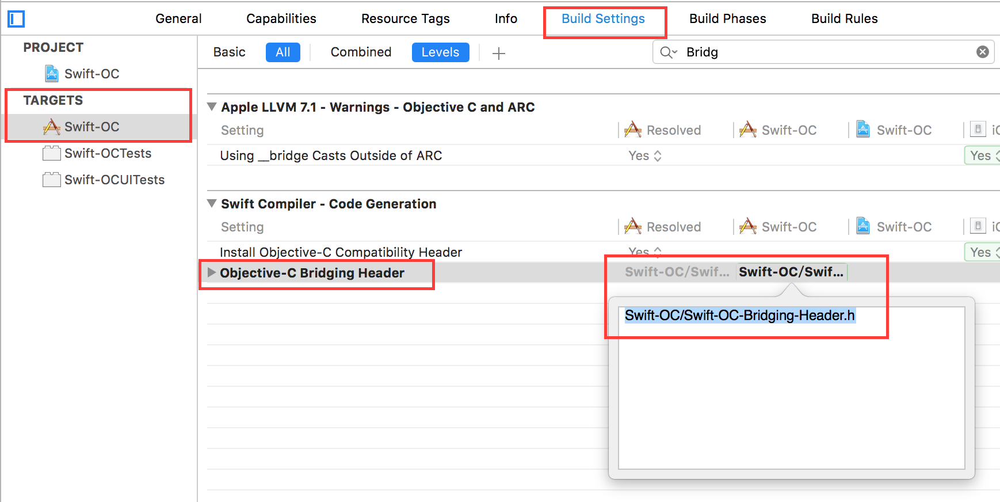The height and width of the screenshot is (502, 1000).
Task: Select the Swift-OCTests bundle icon
Action: (x=52, y=153)
